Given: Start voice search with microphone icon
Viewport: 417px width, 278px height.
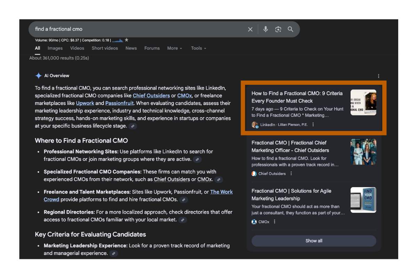Looking at the screenshot, I should (265, 29).
